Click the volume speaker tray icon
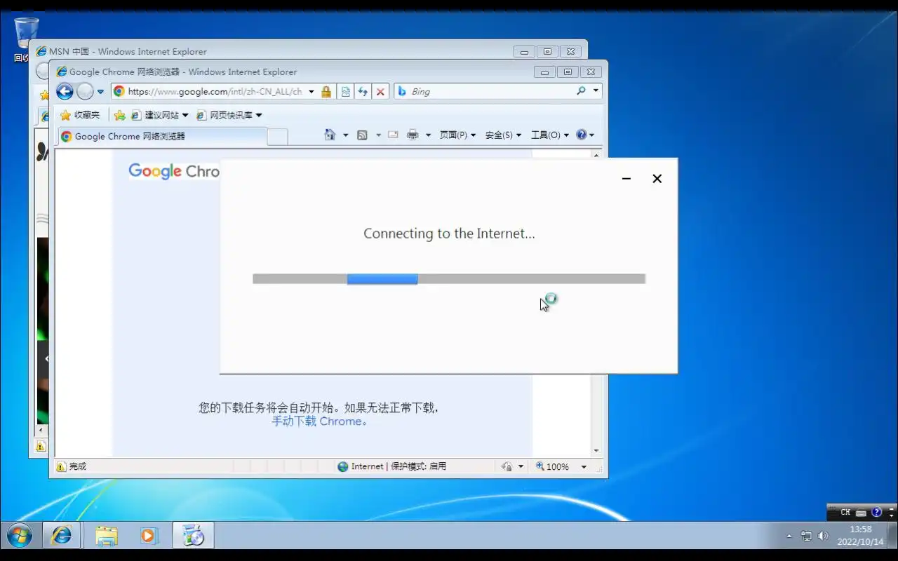This screenshot has width=898, height=561. point(823,536)
